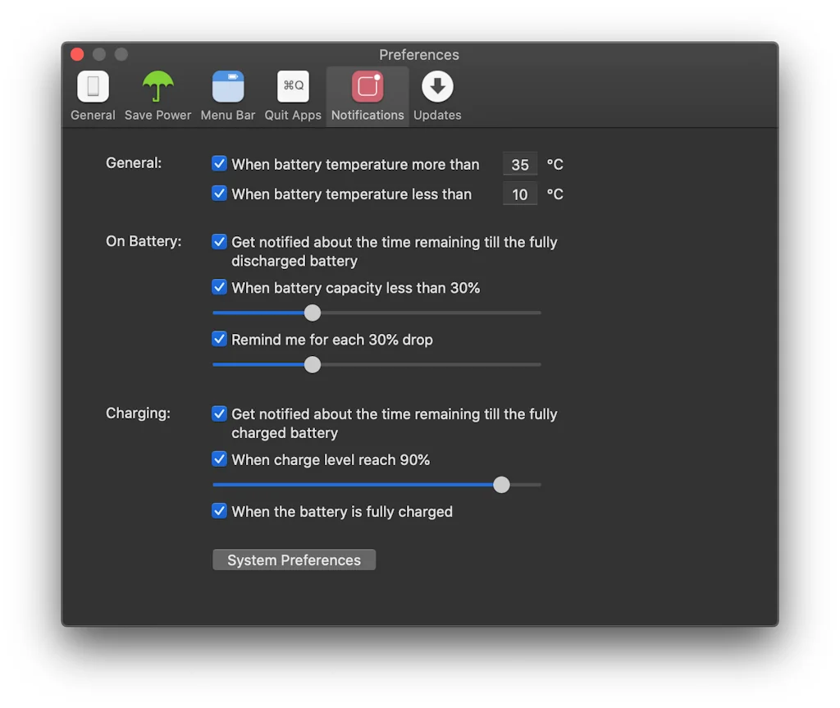Image resolution: width=840 pixels, height=708 pixels.
Task: Select the Save Power umbrella icon
Action: coord(157,87)
